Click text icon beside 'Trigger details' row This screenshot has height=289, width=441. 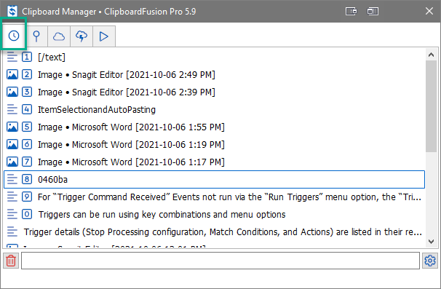pos(12,231)
